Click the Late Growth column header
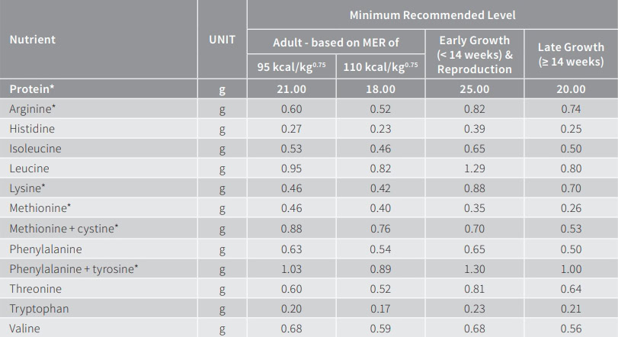 click(571, 54)
